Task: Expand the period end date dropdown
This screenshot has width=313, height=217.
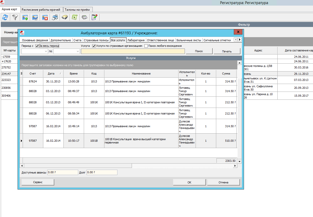Action: (78, 51)
